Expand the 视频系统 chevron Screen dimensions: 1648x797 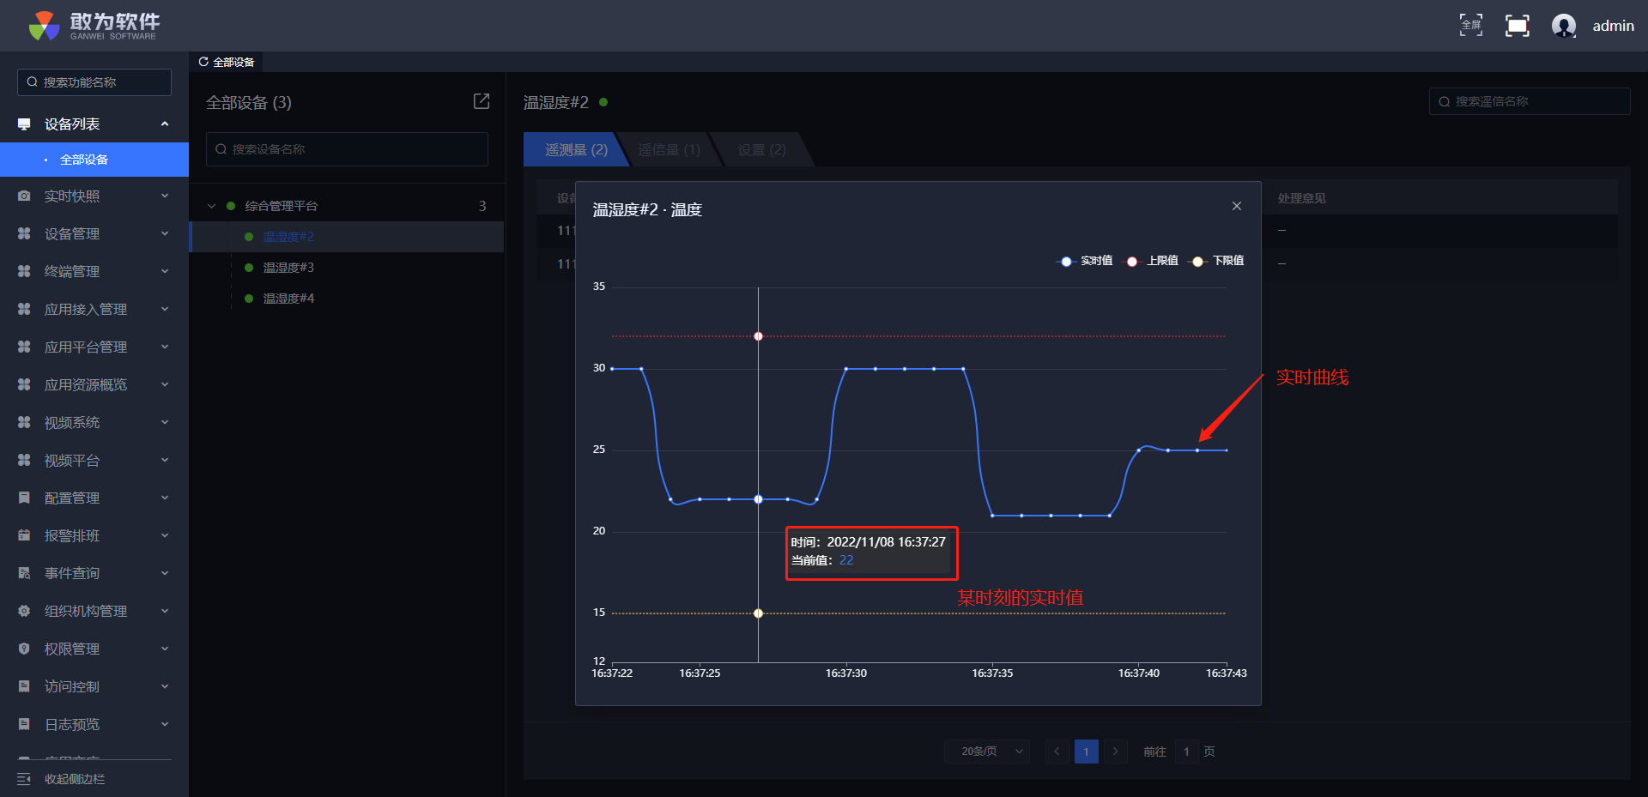[x=165, y=423]
